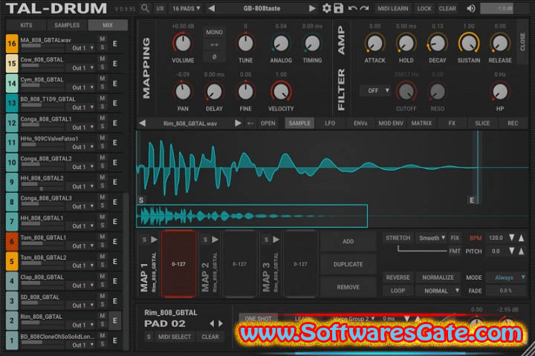Trigger pad 6 Tom_808_GBTAL1

(x=12, y=242)
